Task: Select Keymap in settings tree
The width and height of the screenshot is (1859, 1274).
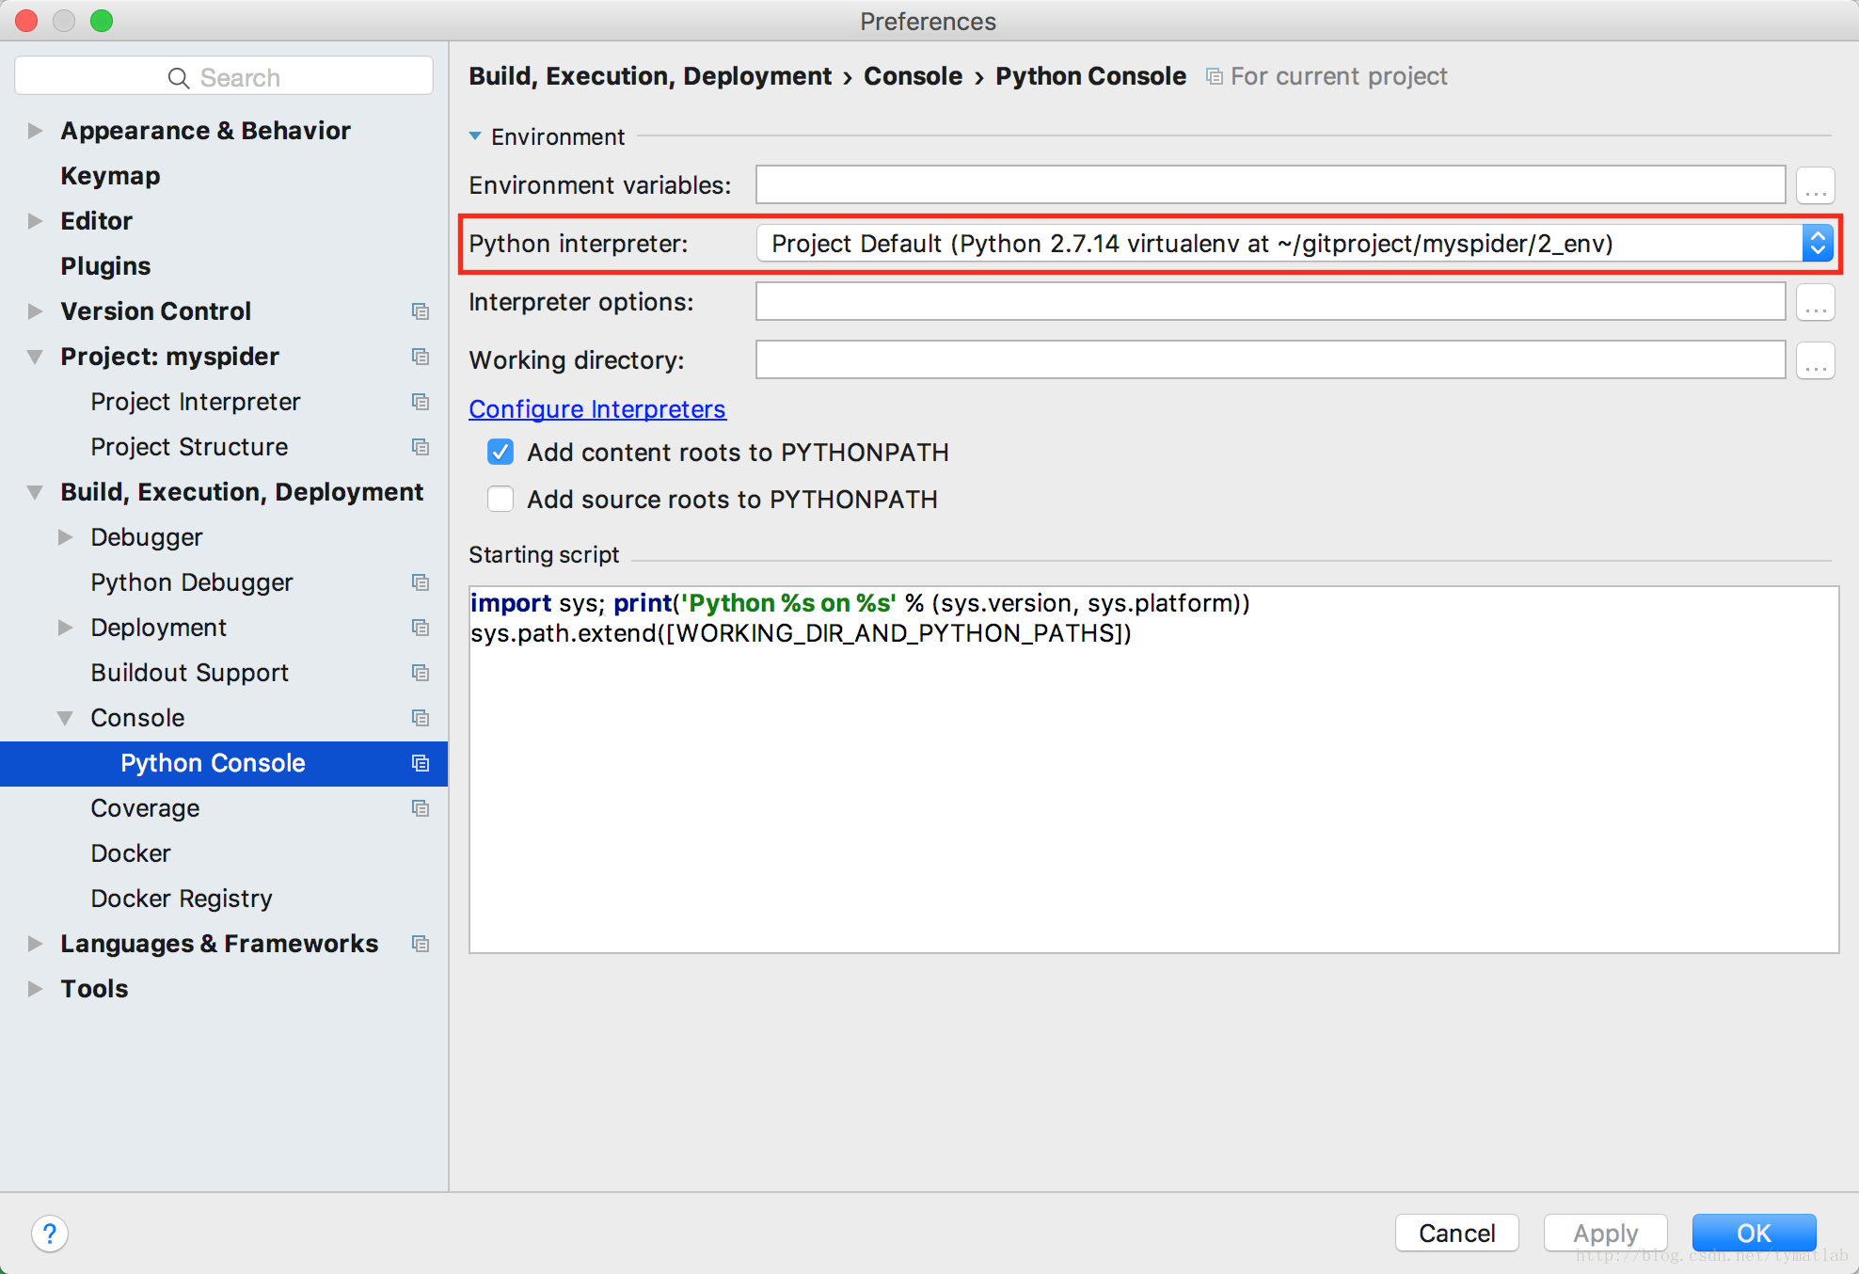Action: pyautogui.click(x=111, y=176)
